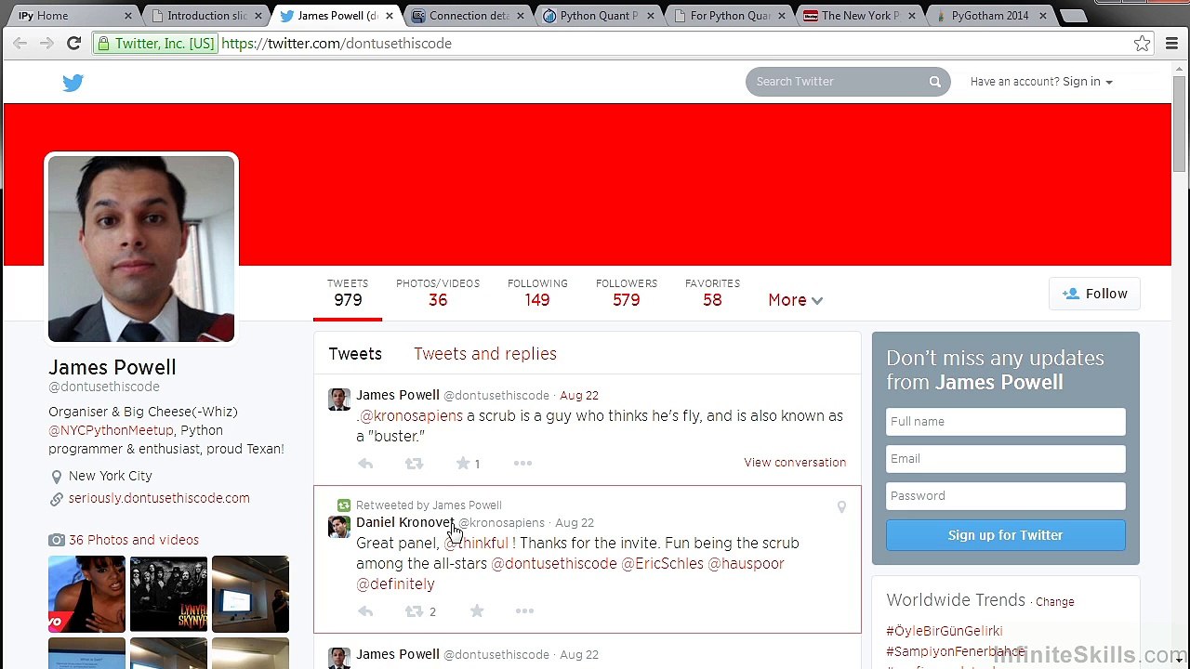View the Followers 579 list

click(627, 293)
